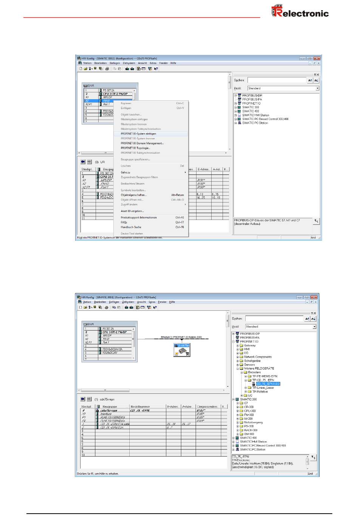Click back arrow above upper slot table
Screen dimensions: 359x525
coord(83,162)
